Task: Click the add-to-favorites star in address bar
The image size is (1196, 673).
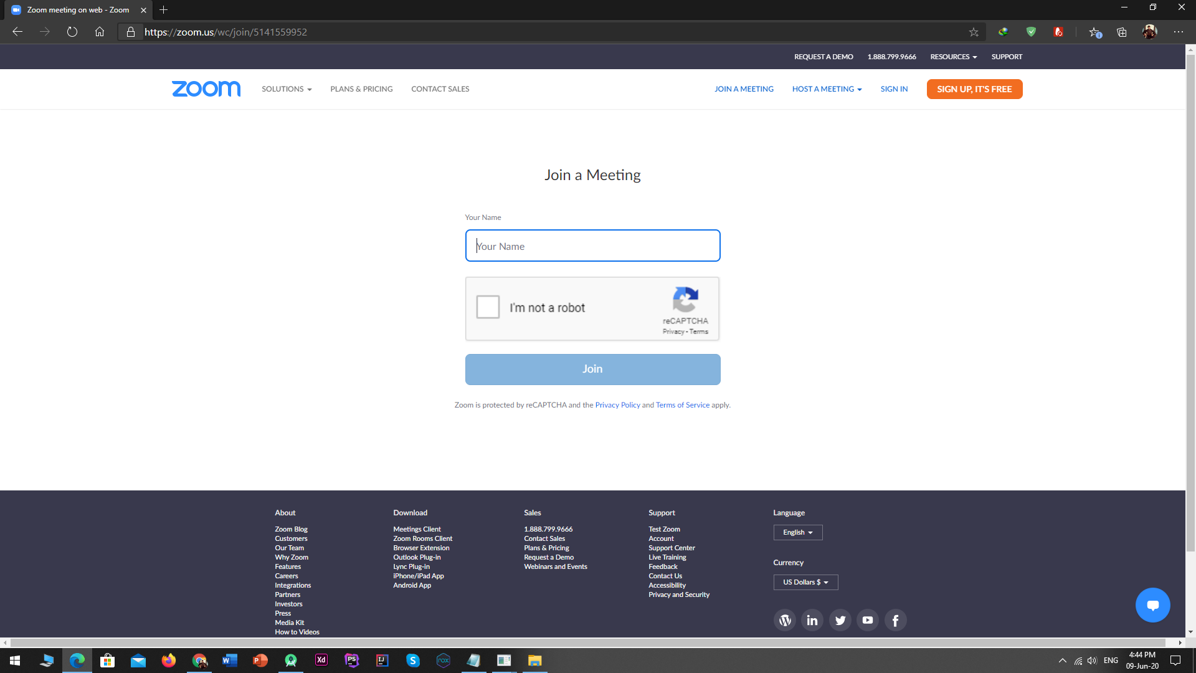Action: pos(974,32)
